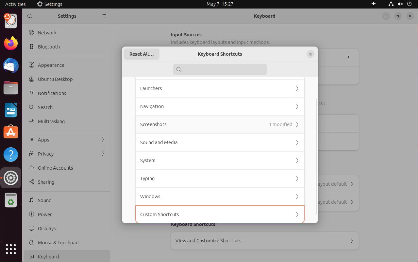
Task: Select Bluetooth in the Settings sidebar
Action: coord(67,47)
